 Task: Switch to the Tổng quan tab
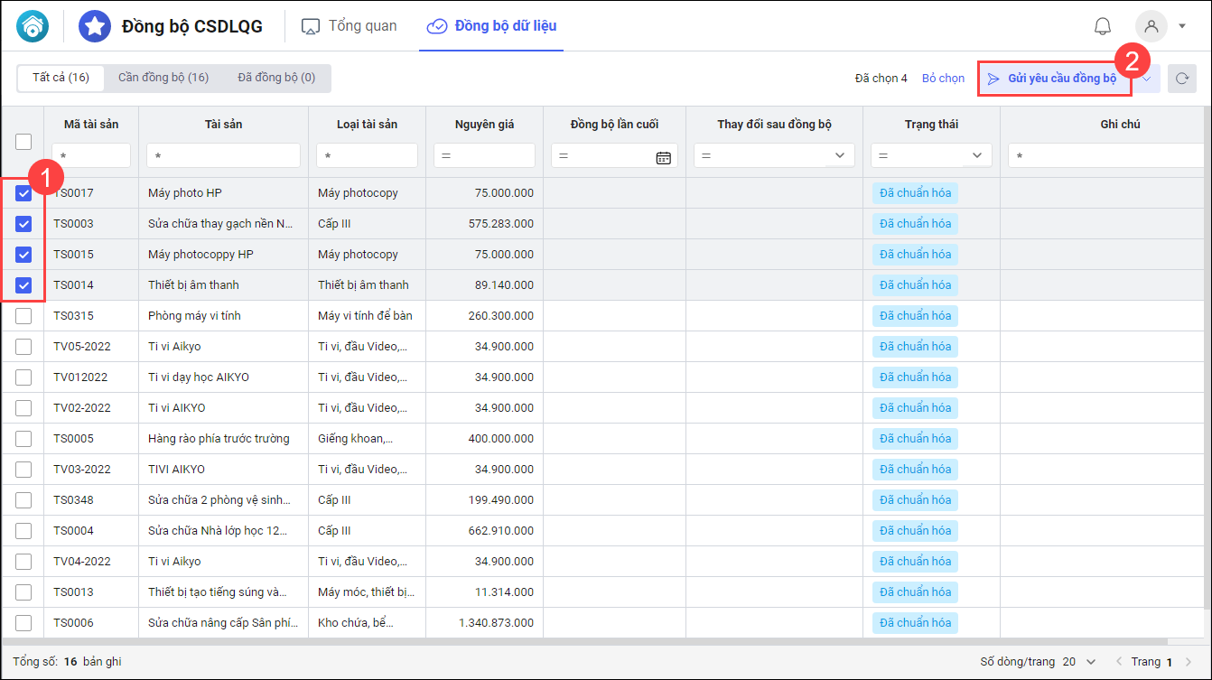pos(350,26)
